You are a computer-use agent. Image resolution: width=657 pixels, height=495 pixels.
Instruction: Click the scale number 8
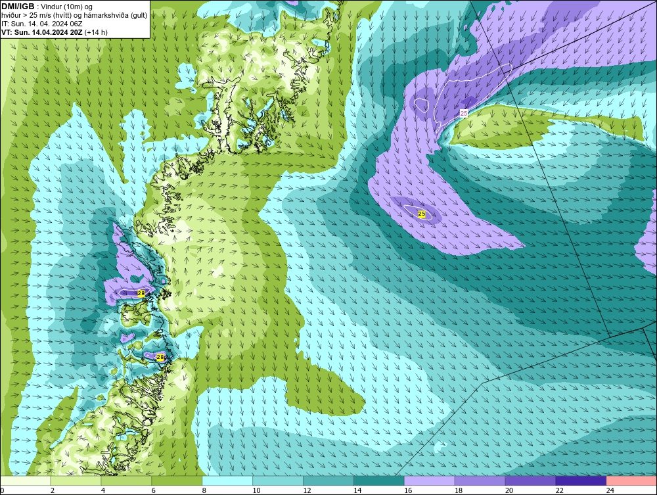click(x=204, y=490)
